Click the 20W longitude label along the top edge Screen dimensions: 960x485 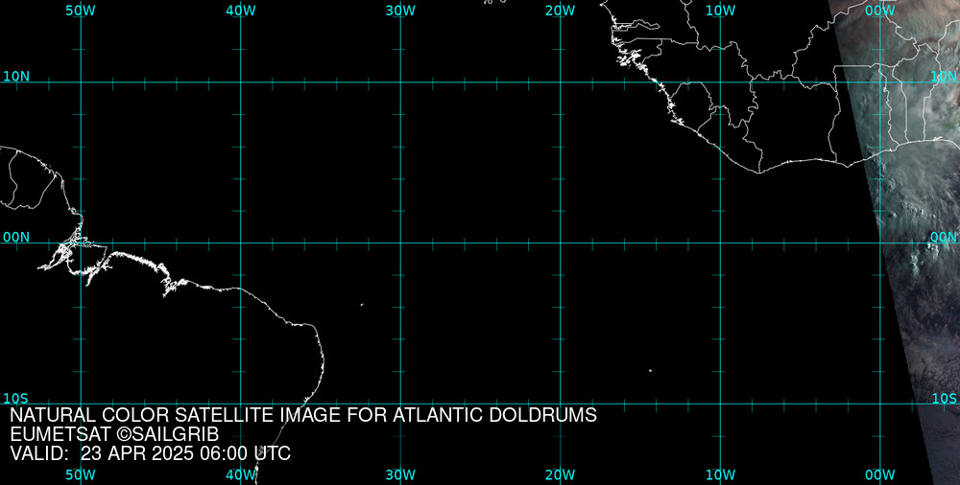click(561, 11)
